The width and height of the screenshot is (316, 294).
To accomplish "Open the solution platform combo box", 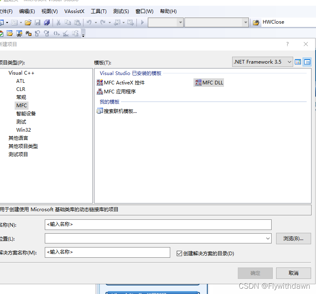I will 217,22.
